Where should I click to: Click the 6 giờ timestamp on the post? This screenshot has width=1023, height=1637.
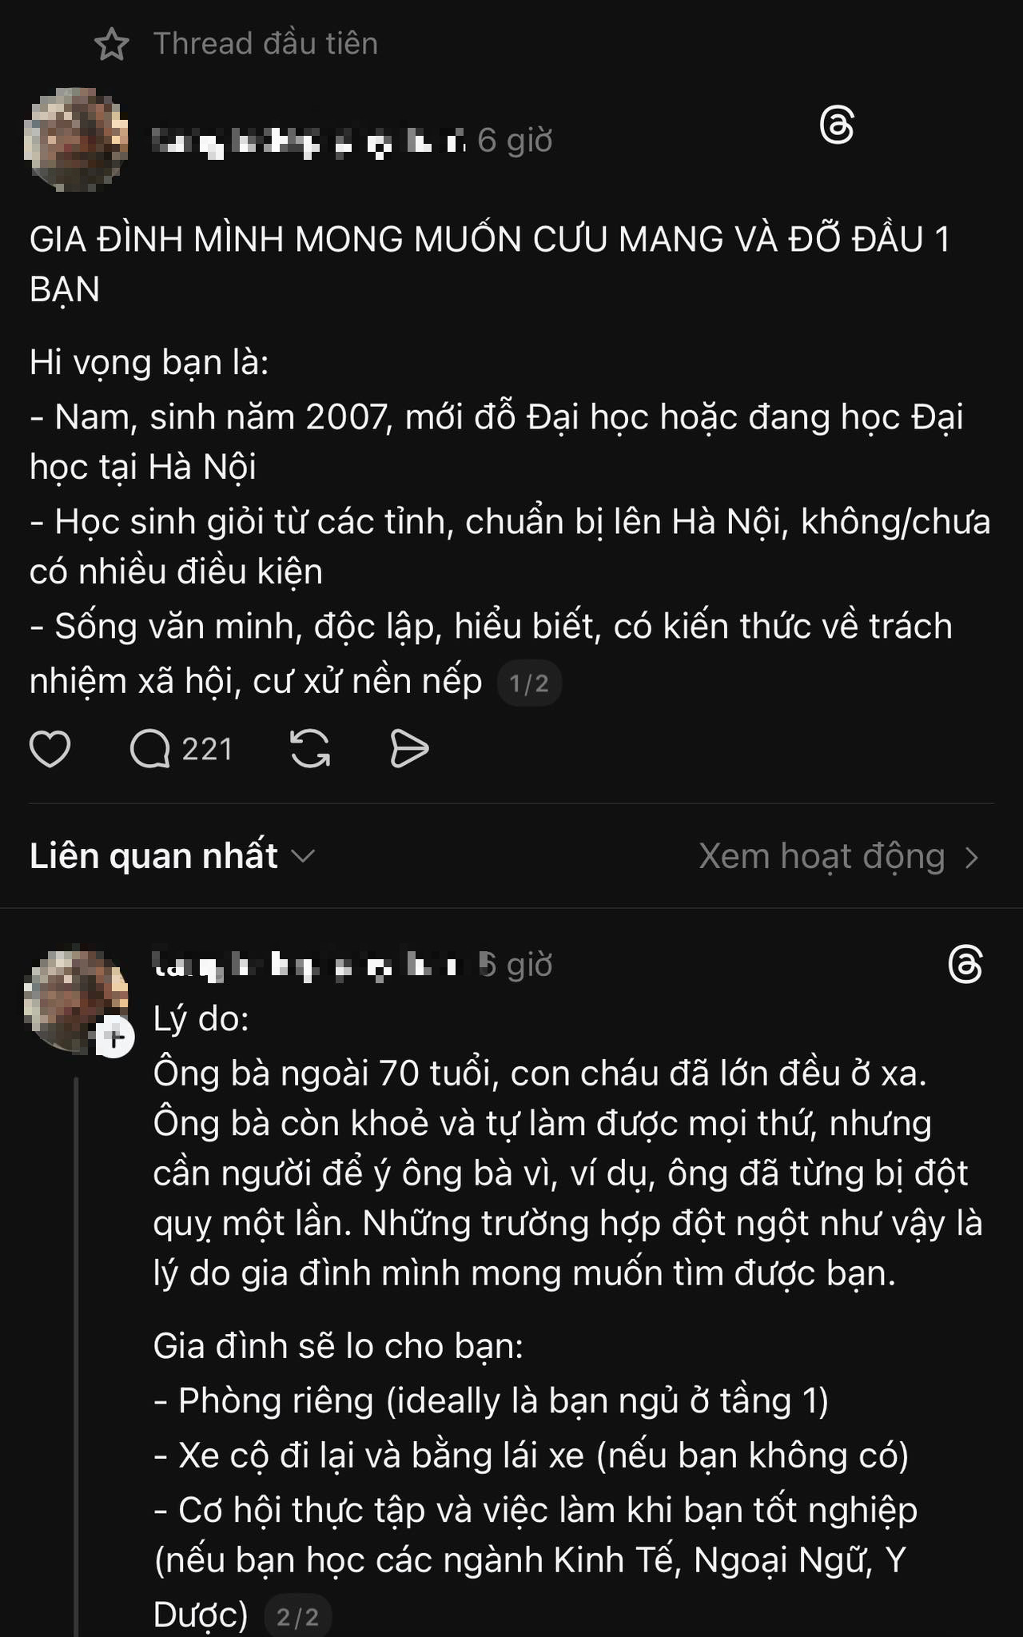click(515, 141)
